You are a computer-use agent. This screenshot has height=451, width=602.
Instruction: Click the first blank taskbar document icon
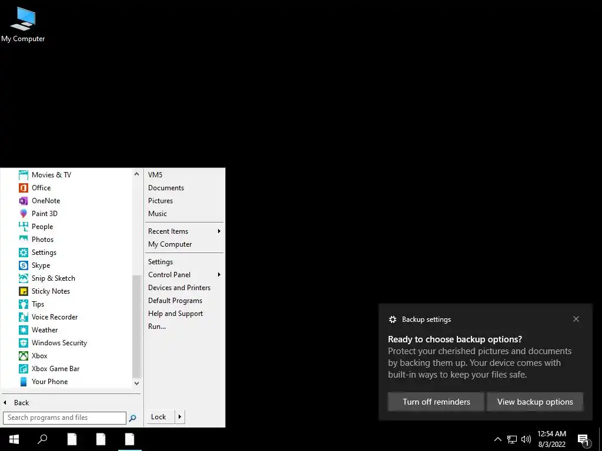(72, 439)
